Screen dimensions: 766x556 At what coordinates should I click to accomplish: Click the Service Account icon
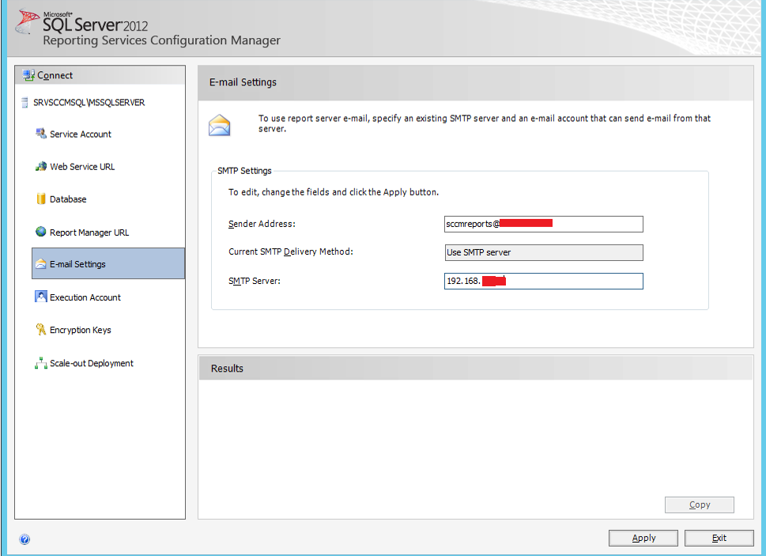pyautogui.click(x=41, y=134)
